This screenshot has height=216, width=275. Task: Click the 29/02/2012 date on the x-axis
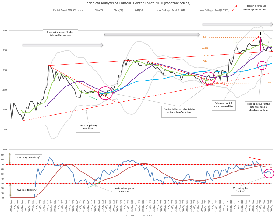[x=26, y=205]
